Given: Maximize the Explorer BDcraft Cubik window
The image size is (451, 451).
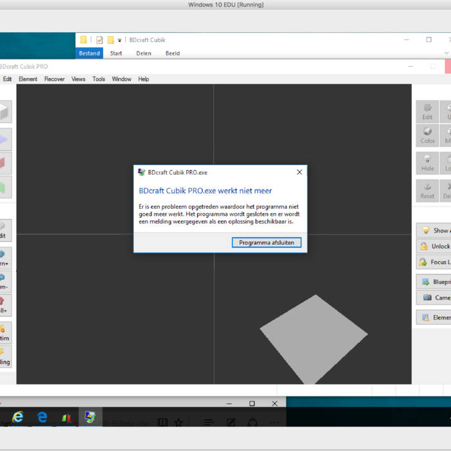Looking at the screenshot, I should 429,39.
